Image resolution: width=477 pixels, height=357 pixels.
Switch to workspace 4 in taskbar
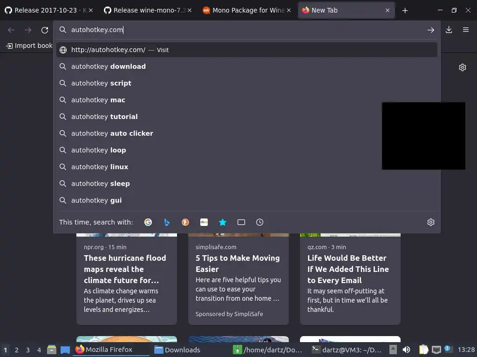pyautogui.click(x=39, y=350)
